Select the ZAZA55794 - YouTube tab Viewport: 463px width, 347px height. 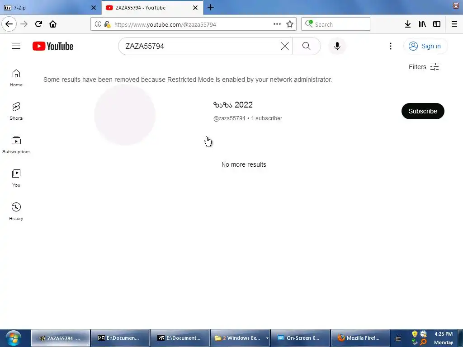152,8
